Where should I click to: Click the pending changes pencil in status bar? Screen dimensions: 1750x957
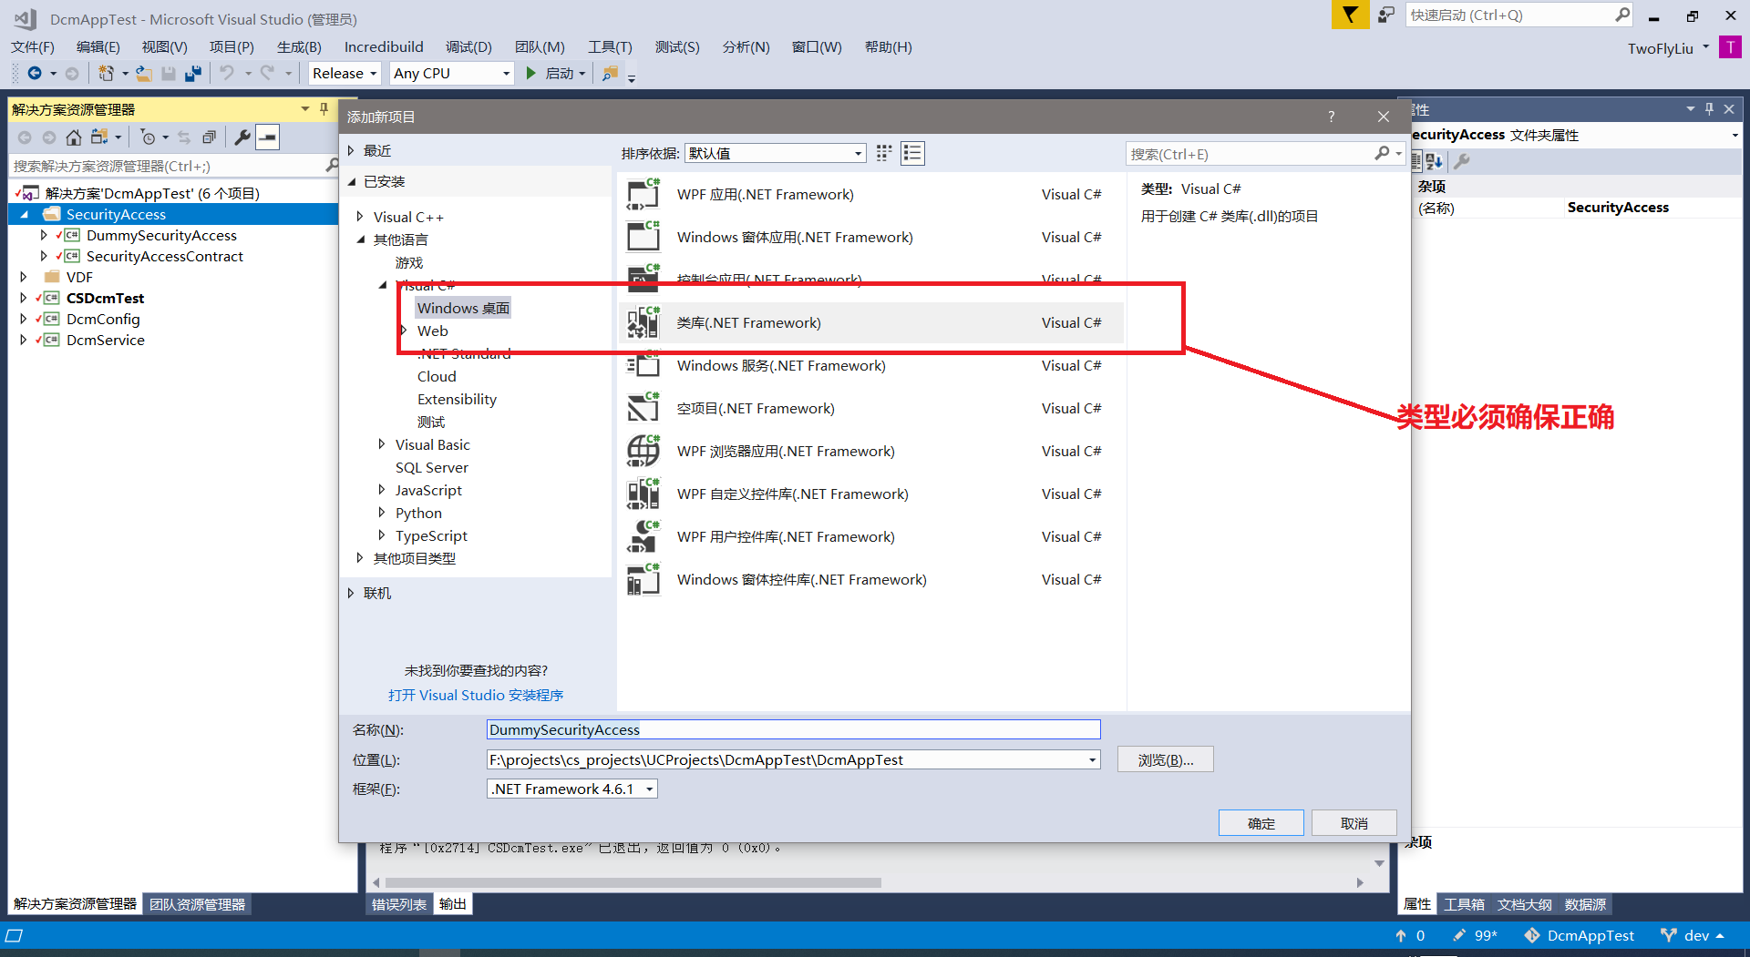[x=1459, y=935]
